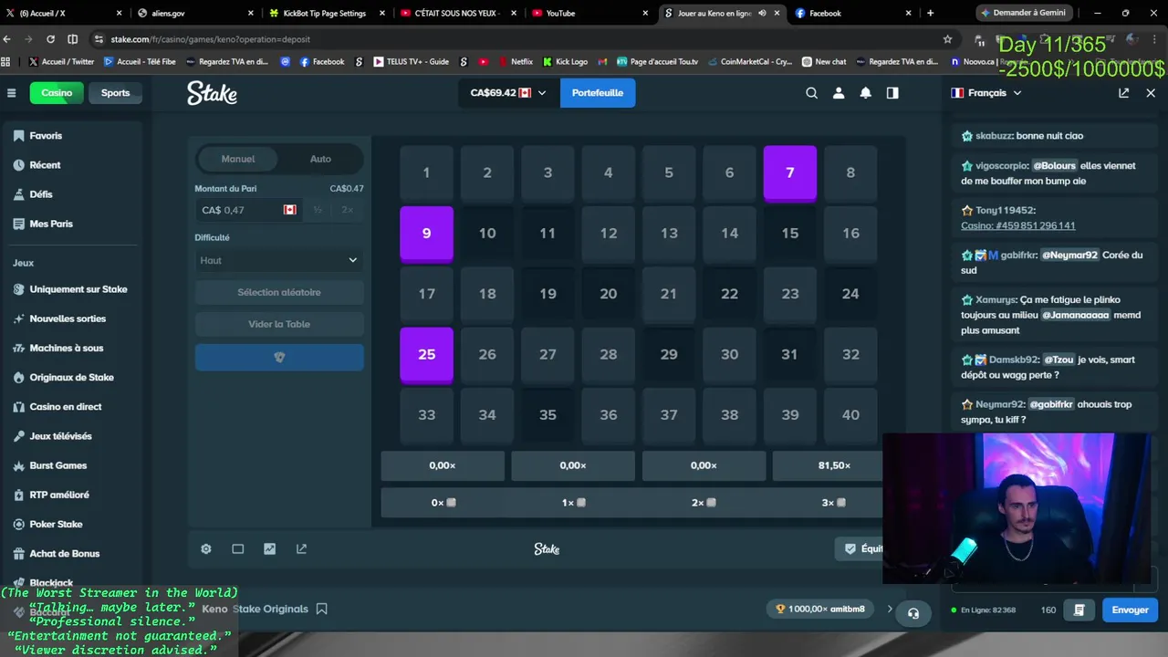Open the hamburger sidebar menu
This screenshot has height=657, width=1168.
[x=11, y=93]
